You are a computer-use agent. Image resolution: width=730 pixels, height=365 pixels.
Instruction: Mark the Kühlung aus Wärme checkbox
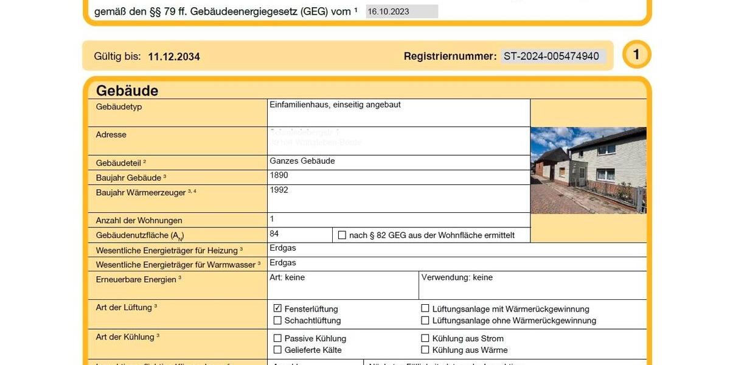coord(425,350)
